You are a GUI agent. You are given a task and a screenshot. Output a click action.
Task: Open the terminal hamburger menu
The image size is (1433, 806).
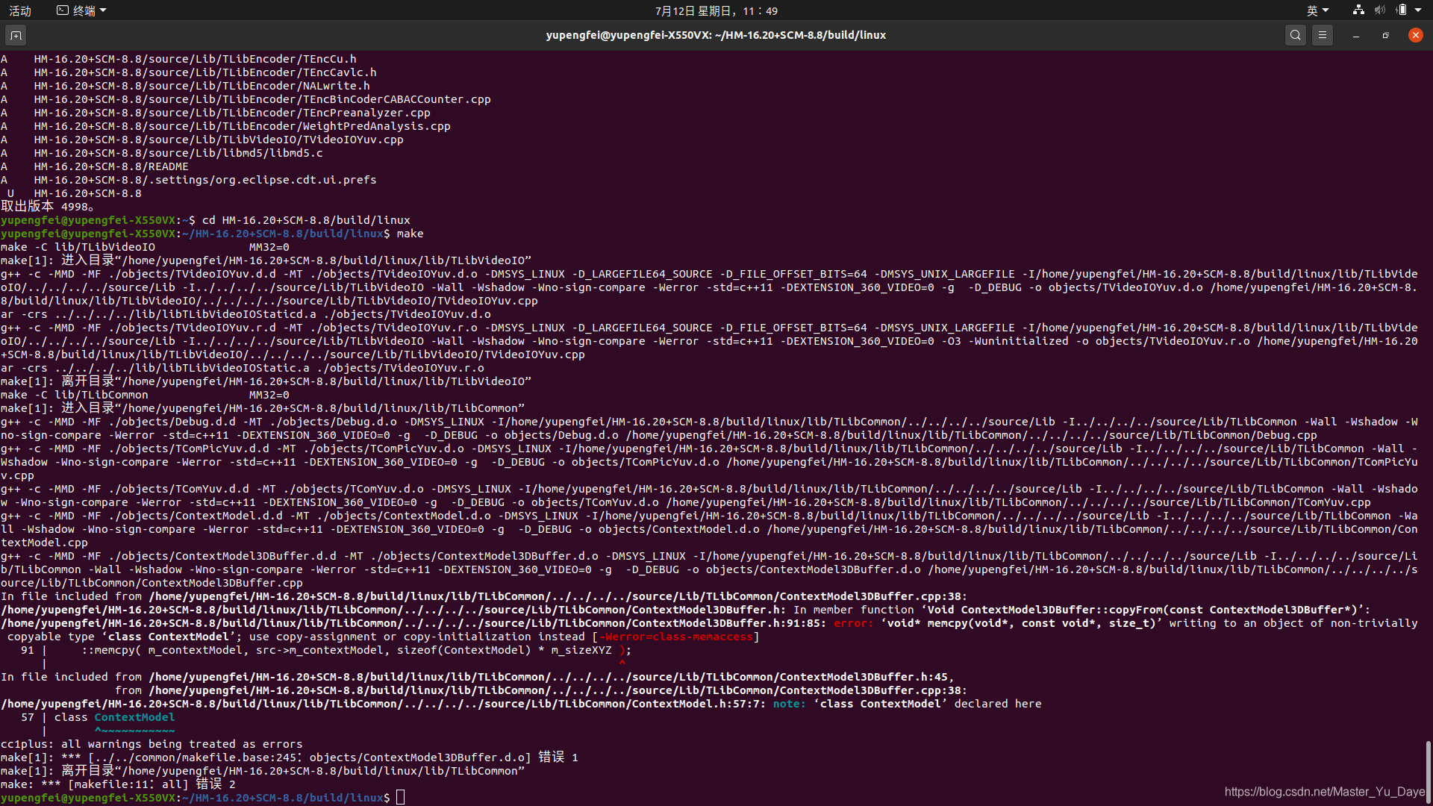tap(1323, 35)
